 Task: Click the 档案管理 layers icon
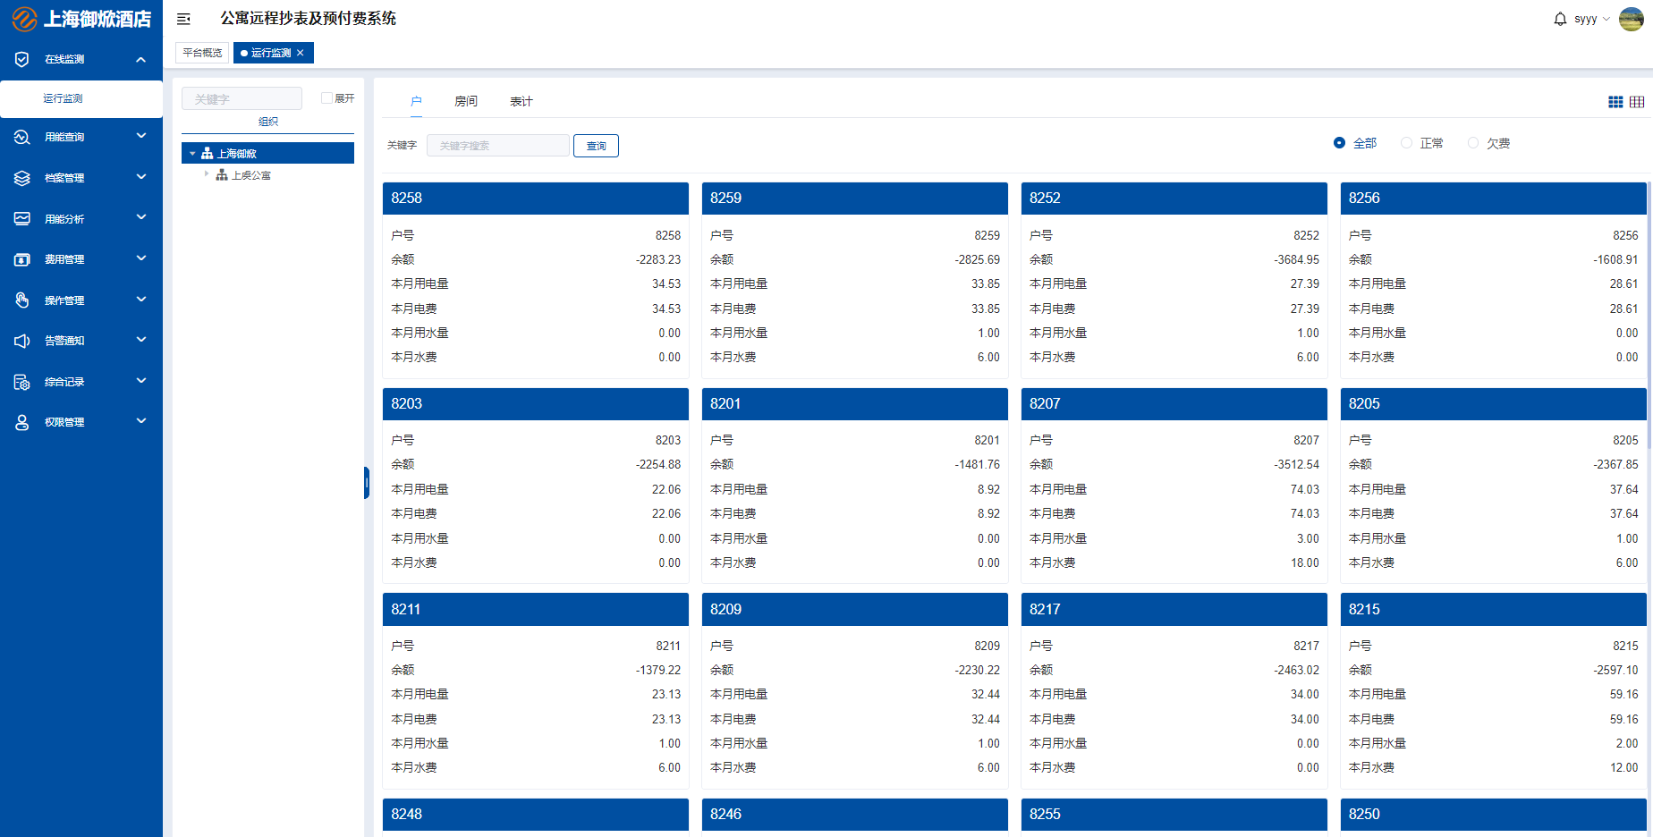point(22,178)
